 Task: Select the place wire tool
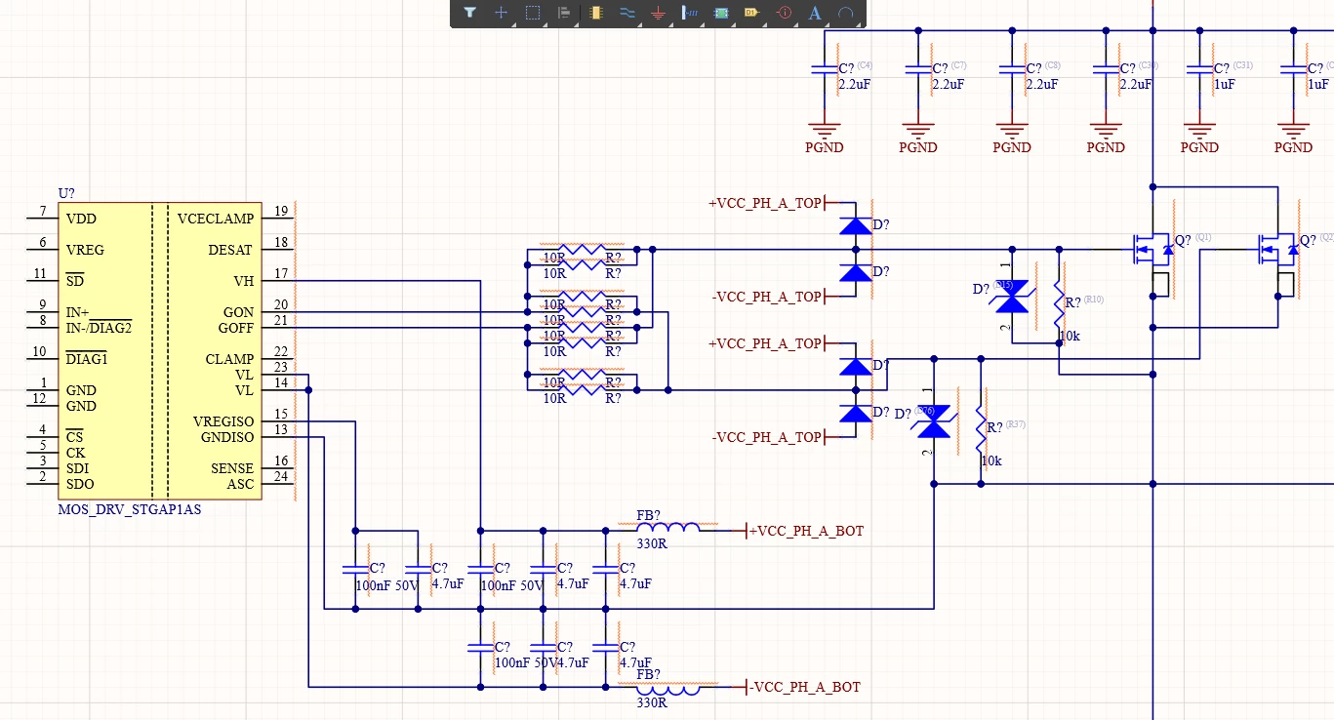click(627, 13)
